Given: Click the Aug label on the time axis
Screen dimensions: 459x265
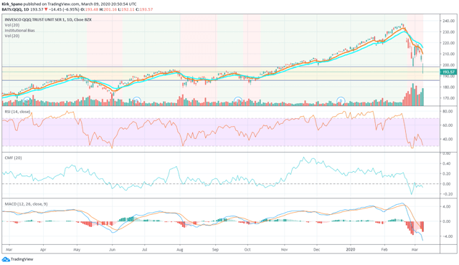Looking at the screenshot, I should tap(180, 249).
